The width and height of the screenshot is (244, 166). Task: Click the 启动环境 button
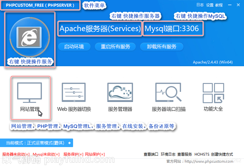[x=74, y=47]
